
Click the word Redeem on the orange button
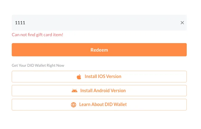click(99, 50)
